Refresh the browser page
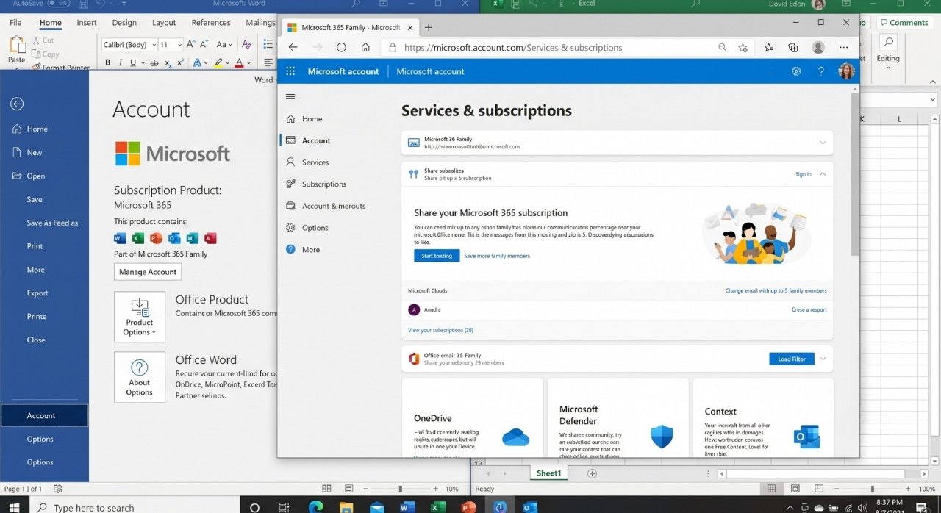The height and width of the screenshot is (513, 941). pos(341,47)
